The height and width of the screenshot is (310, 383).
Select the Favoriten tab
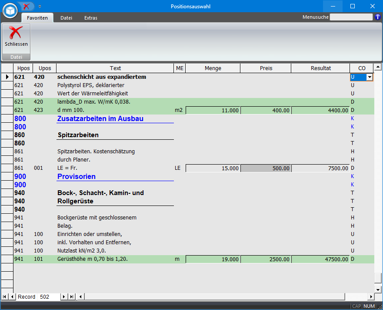37,18
